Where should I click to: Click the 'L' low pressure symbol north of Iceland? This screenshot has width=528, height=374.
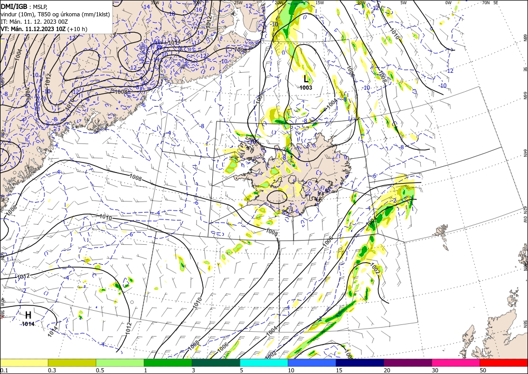[x=306, y=79]
